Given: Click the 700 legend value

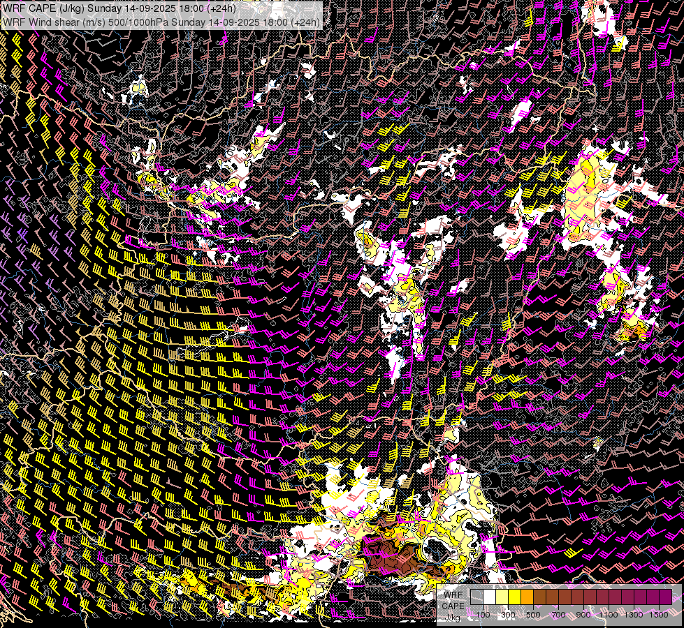Looking at the screenshot, I should [558, 615].
